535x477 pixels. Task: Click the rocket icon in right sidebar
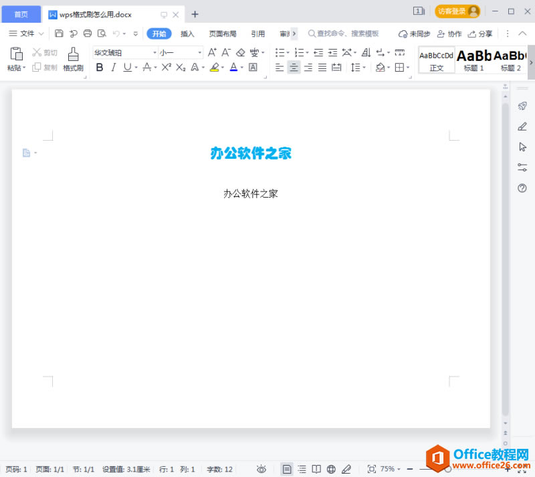pyautogui.click(x=522, y=106)
